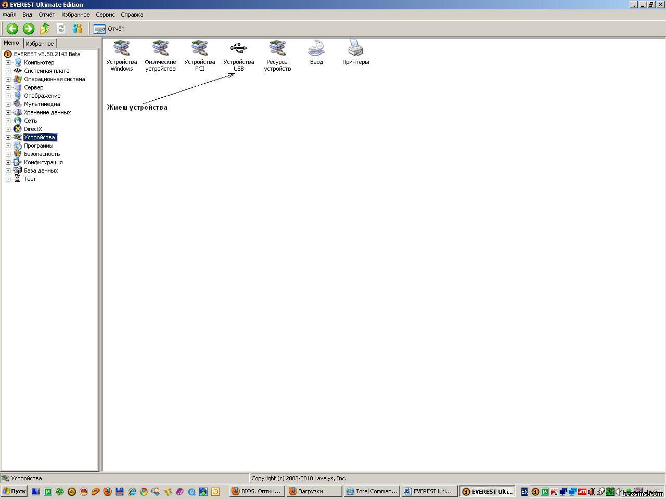Select Компьютер in the tree
Screen dimensions: 666x499
(x=39, y=62)
